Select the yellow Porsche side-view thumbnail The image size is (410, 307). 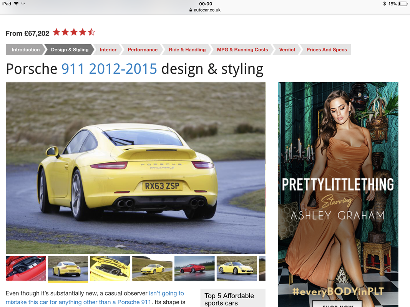[237, 268]
